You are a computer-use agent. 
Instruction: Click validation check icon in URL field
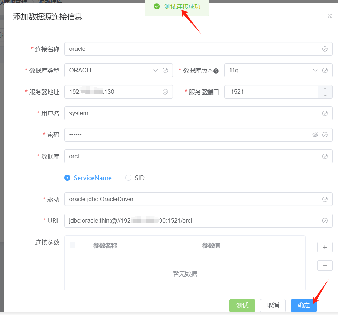coord(325,220)
